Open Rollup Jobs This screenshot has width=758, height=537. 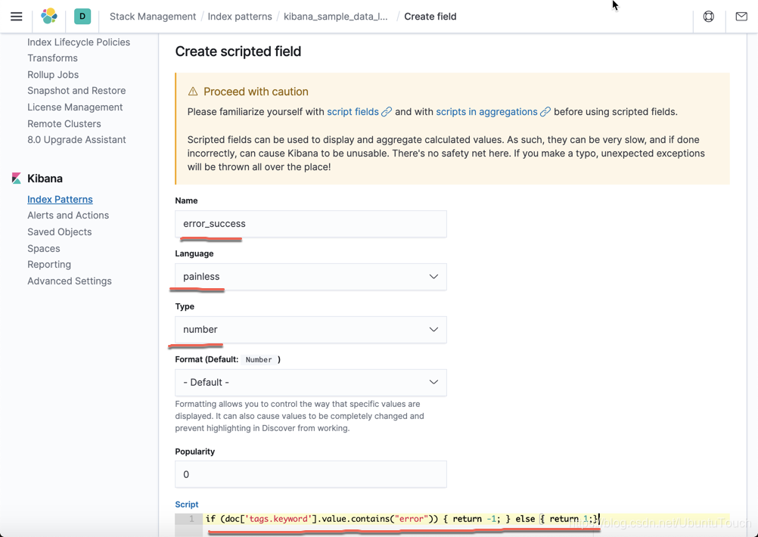click(x=53, y=74)
